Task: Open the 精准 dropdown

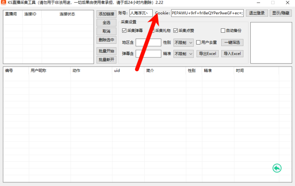Action: point(183,54)
